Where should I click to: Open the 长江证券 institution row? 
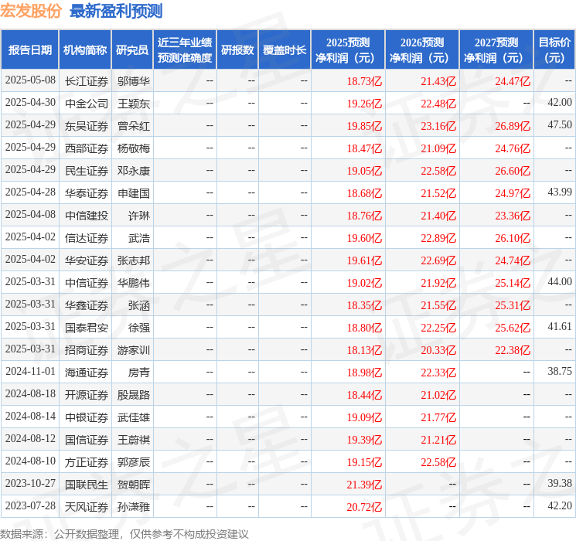[x=85, y=80]
